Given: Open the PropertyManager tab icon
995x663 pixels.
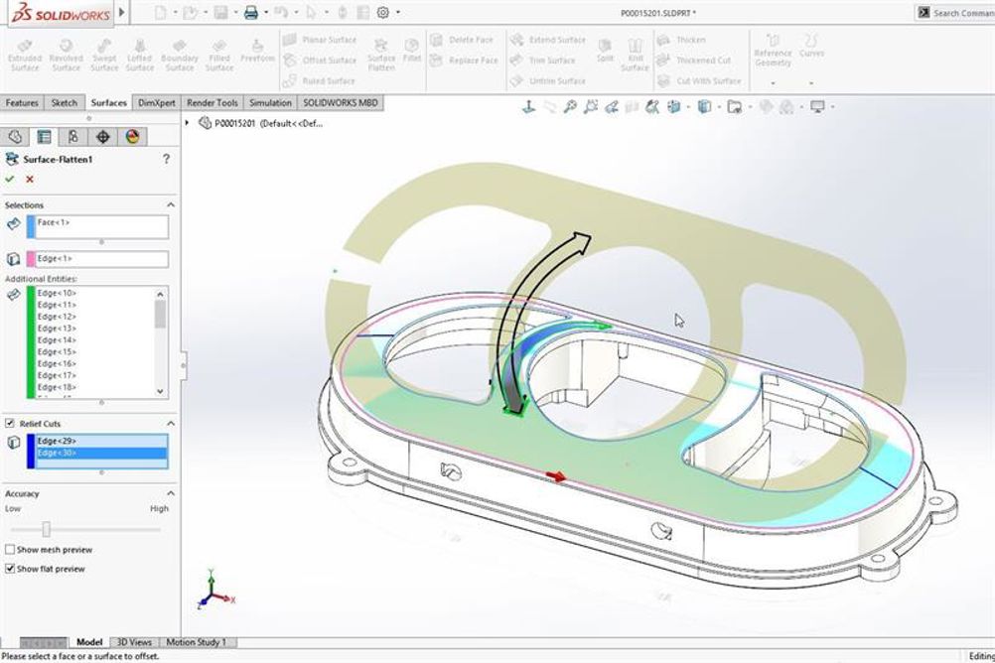Looking at the screenshot, I should (44, 136).
